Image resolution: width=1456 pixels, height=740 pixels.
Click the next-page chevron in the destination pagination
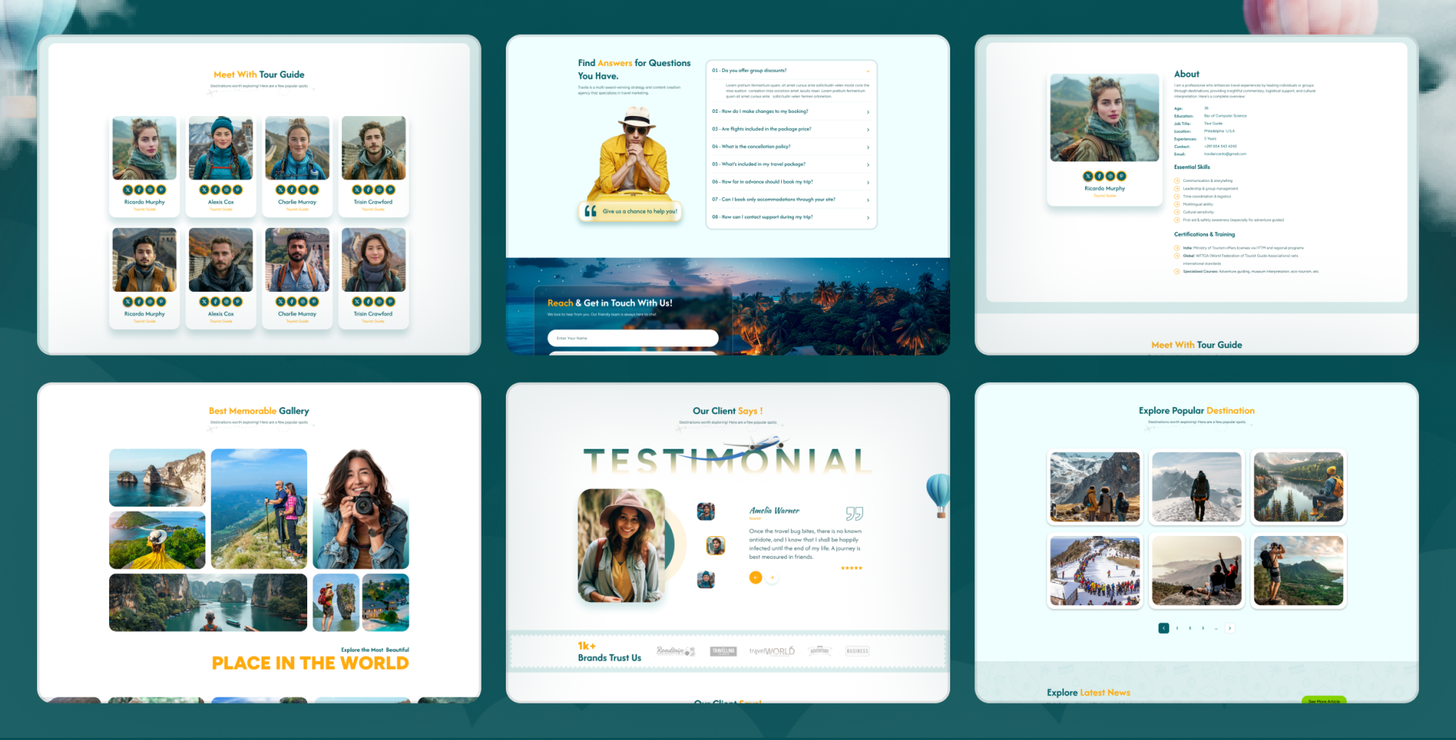point(1230,628)
